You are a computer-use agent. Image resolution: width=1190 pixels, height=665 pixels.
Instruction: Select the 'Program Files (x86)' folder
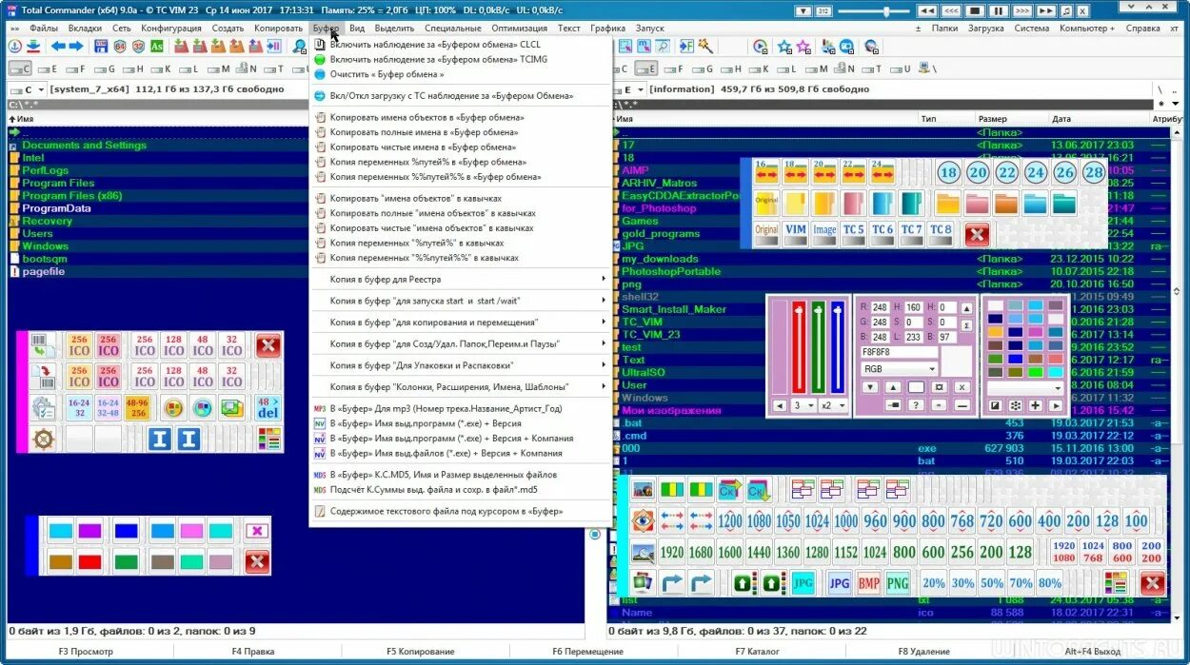pos(72,195)
